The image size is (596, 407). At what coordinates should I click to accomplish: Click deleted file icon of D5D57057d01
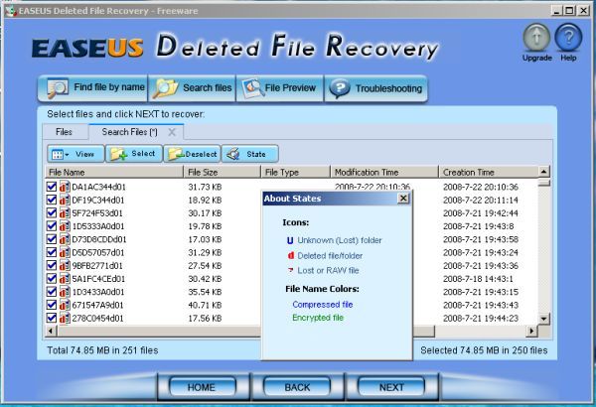(x=65, y=252)
